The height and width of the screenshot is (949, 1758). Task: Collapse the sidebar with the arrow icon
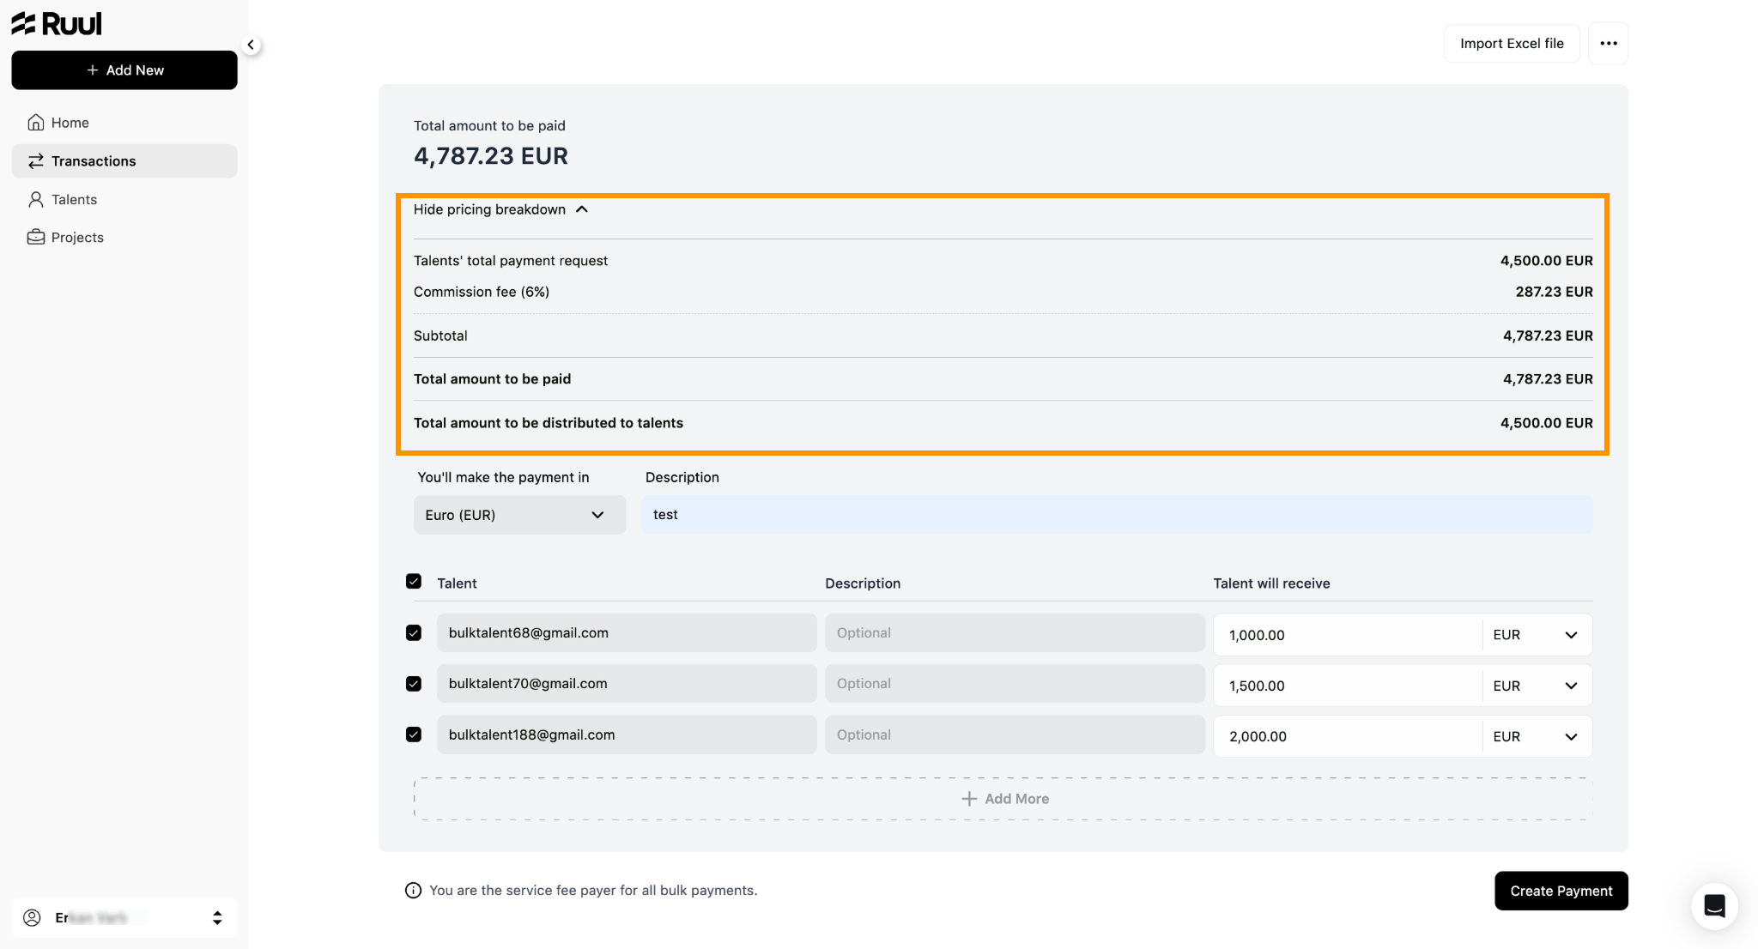click(251, 45)
